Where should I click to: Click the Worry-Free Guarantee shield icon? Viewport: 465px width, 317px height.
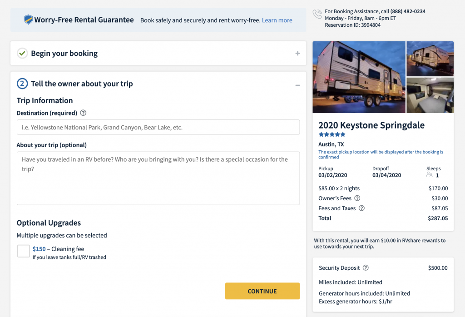pyautogui.click(x=28, y=20)
